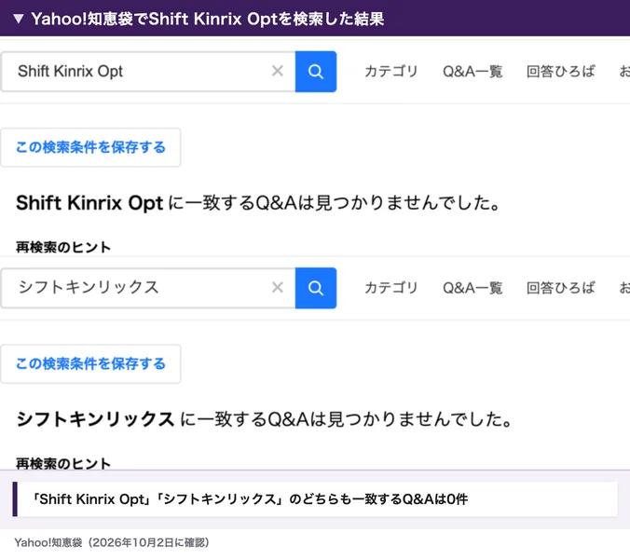
Task: Open カテゴリ beside the Shift Kinrix Opt search
Action: 391,72
